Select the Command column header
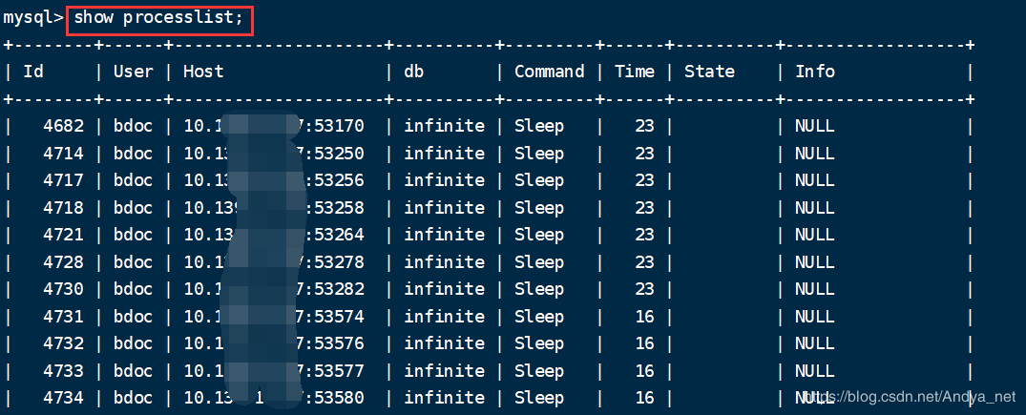This screenshot has height=415, width=1026. tap(549, 72)
